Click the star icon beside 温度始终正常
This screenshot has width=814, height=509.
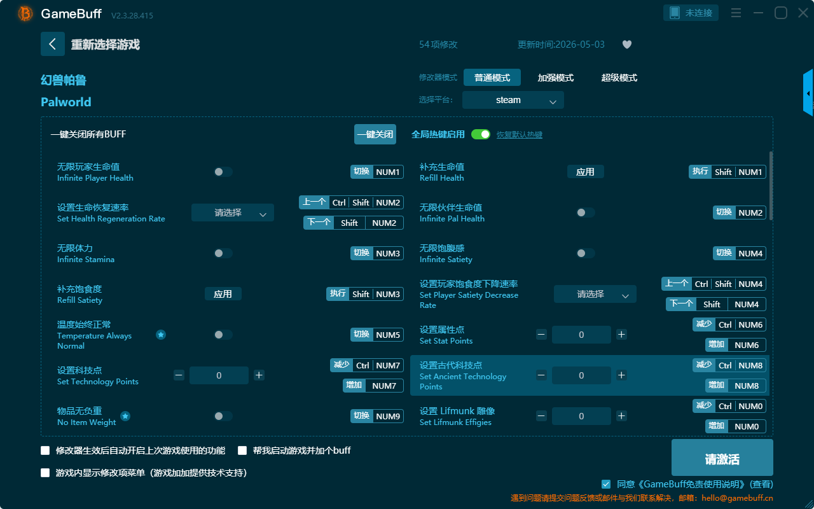pyautogui.click(x=161, y=335)
